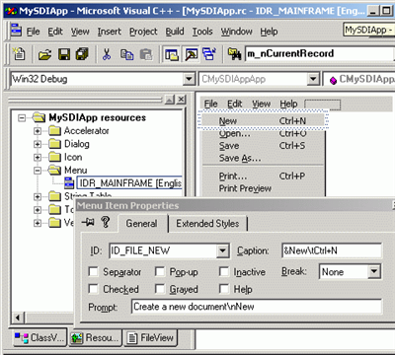Viewport: 395px width, 355px height.
Task: Click the New Text File toolbar icon
Action: 19,54
